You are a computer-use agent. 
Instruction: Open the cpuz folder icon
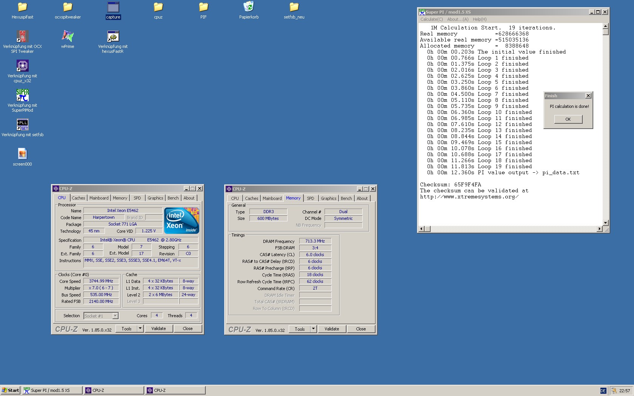pyautogui.click(x=158, y=8)
